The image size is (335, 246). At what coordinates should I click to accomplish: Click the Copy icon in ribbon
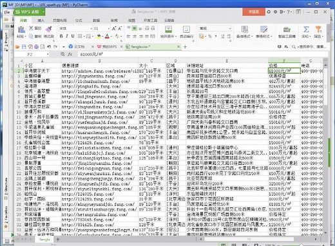click(31, 36)
